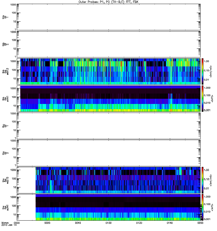Click the '1' y-axis tick of thc fff 2
Image resolution: width=217 pixels, height=231 pixels.
(x=15, y=165)
